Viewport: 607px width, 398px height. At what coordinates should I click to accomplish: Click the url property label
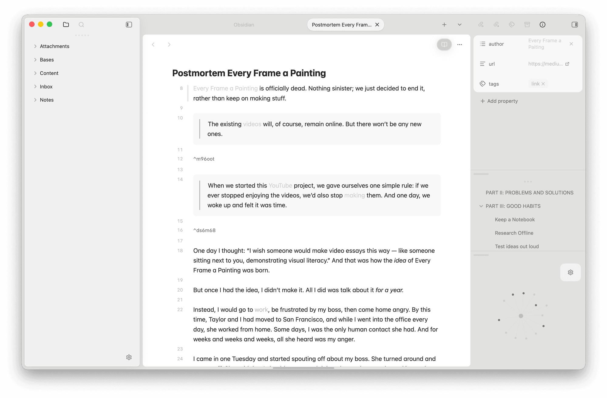coord(492,64)
